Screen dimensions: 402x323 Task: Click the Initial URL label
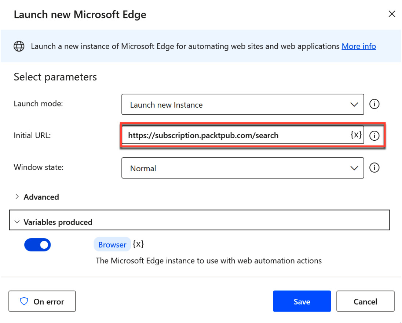click(x=32, y=136)
